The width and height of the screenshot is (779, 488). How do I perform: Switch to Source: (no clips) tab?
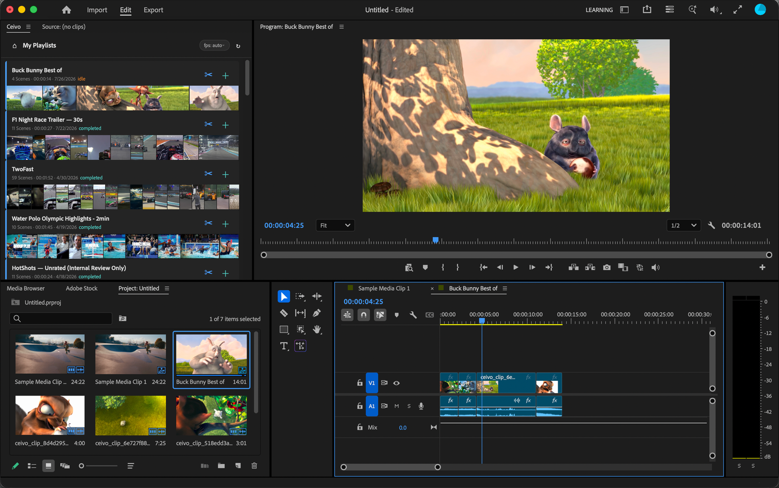[x=64, y=27]
